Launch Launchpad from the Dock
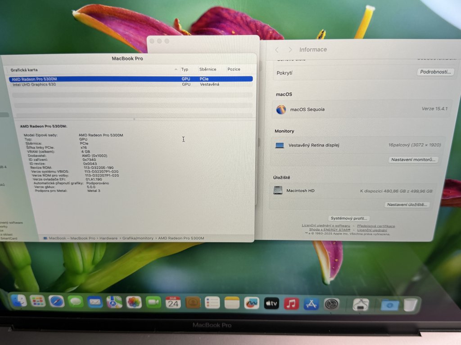This screenshot has width=461, height=345. click(x=38, y=301)
